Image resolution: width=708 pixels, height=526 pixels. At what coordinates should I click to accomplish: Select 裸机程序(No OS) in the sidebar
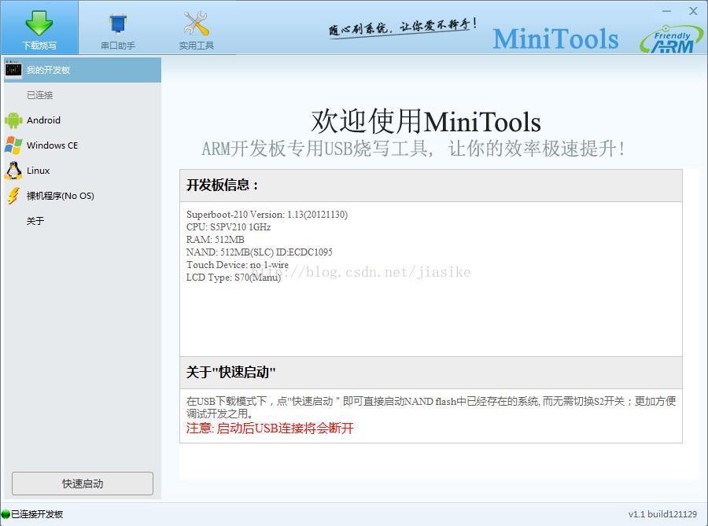83,197
